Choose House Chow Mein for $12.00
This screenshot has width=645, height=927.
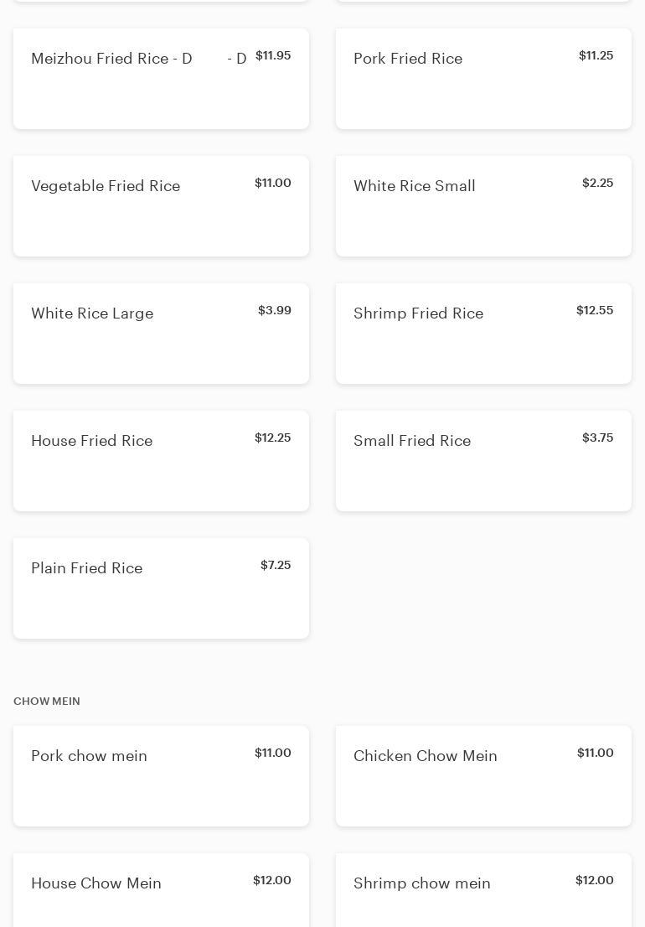[x=161, y=888]
